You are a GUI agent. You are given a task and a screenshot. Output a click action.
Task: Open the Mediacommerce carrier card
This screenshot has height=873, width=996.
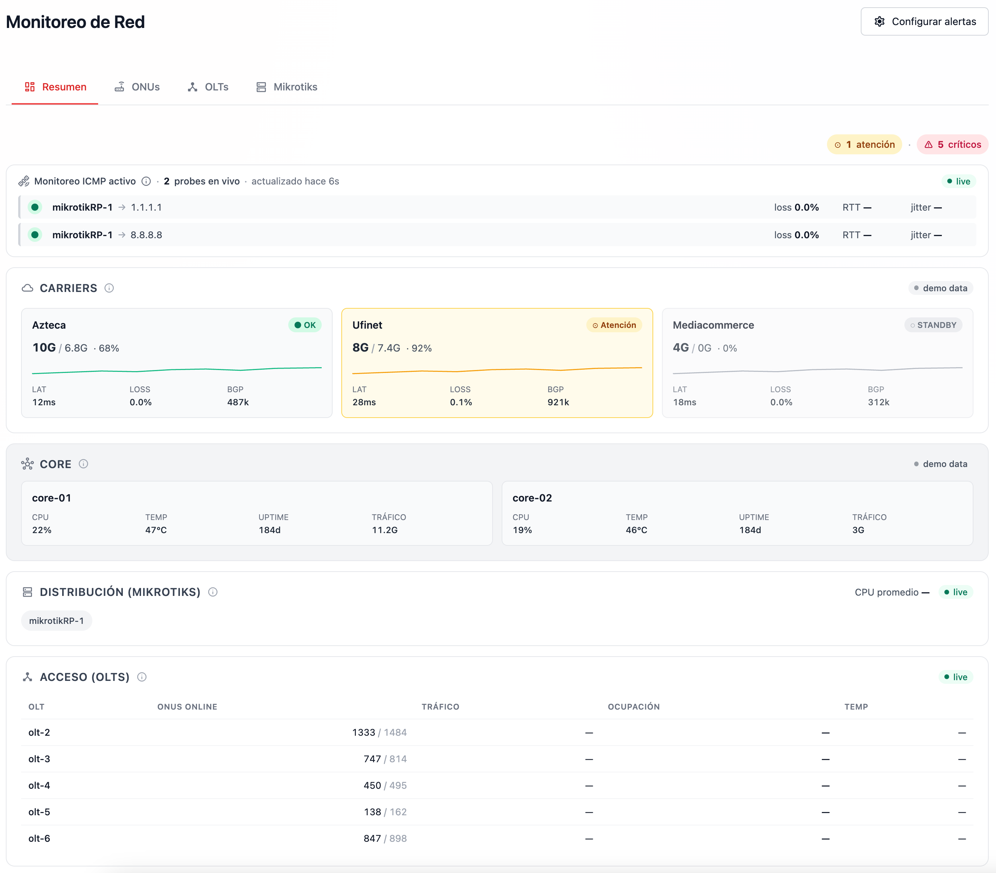pyautogui.click(x=817, y=363)
